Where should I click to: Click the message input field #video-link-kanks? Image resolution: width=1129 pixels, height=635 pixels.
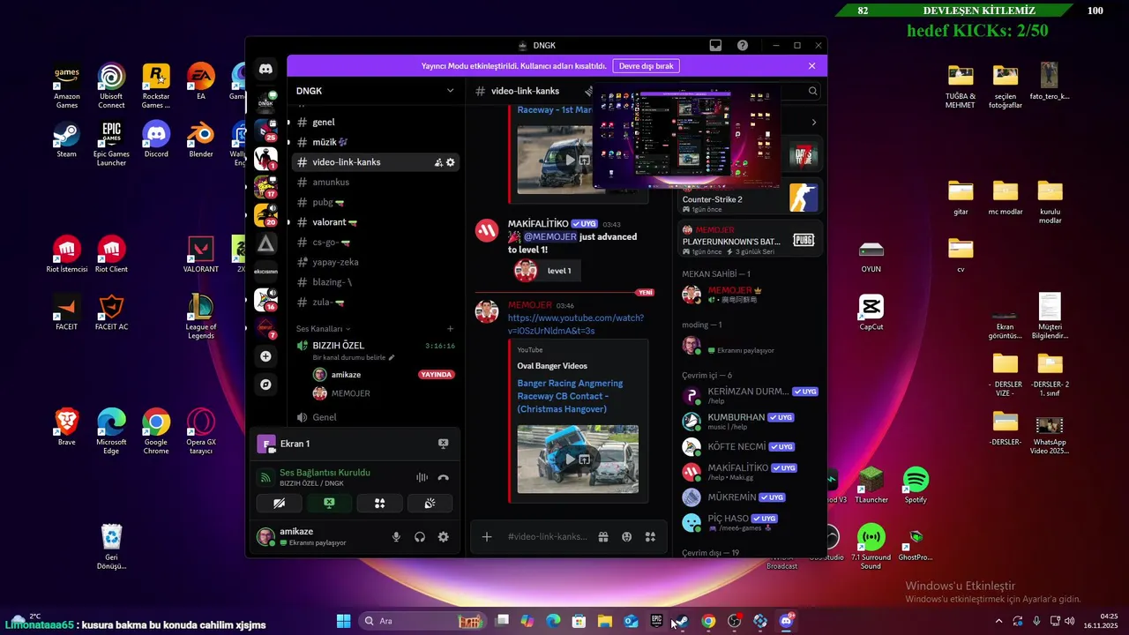click(547, 536)
